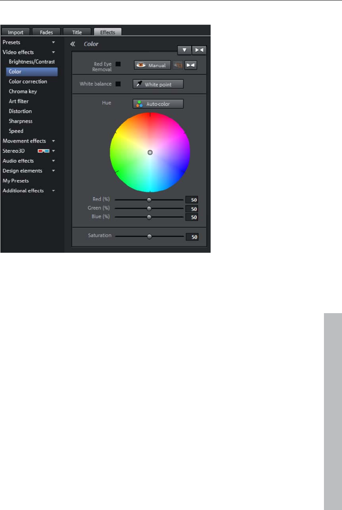Click the Stereo3D glasses icon
The width and height of the screenshot is (342, 510).
pyautogui.click(x=44, y=151)
